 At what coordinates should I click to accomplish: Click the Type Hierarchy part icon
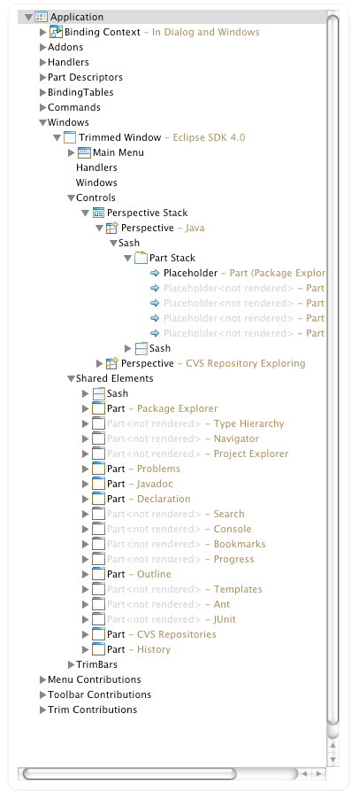pos(99,423)
